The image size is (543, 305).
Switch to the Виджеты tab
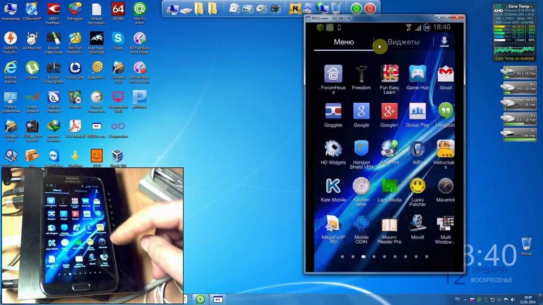[x=403, y=42]
